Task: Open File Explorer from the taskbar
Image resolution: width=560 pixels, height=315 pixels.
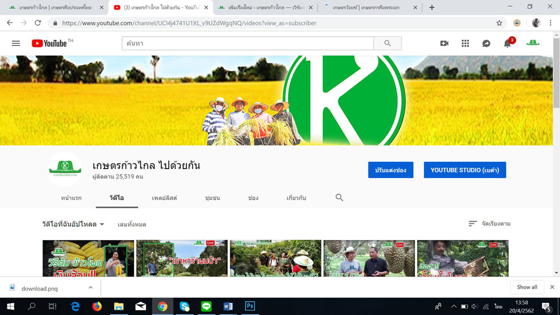Action: point(119,306)
